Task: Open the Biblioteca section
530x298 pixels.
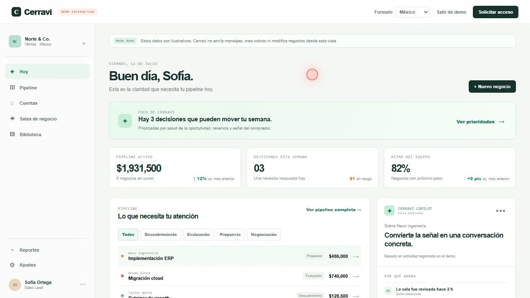Action: [x=47, y=135]
